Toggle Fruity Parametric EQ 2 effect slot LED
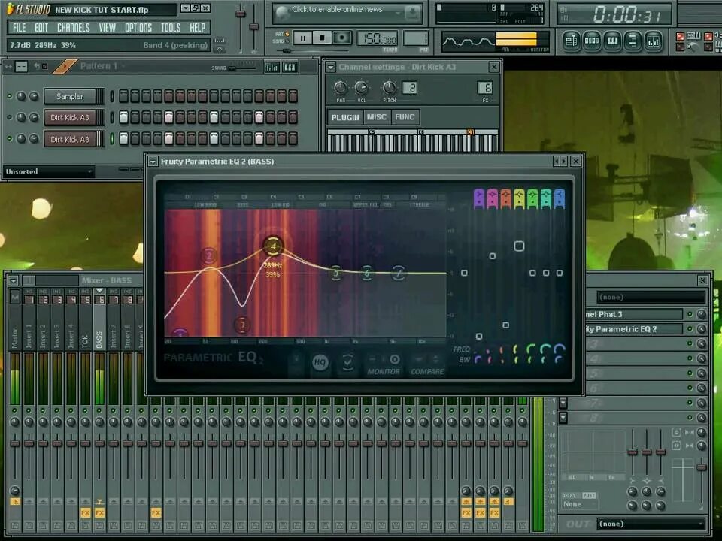The width and height of the screenshot is (722, 541). [690, 328]
